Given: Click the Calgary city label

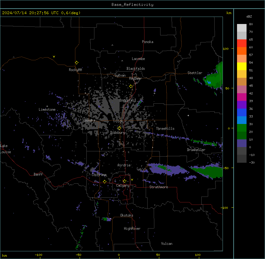Looking at the screenshot, I should point(123,185).
